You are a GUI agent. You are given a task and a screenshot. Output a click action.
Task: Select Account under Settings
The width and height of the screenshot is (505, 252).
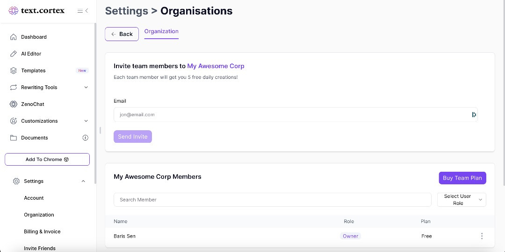34,198
